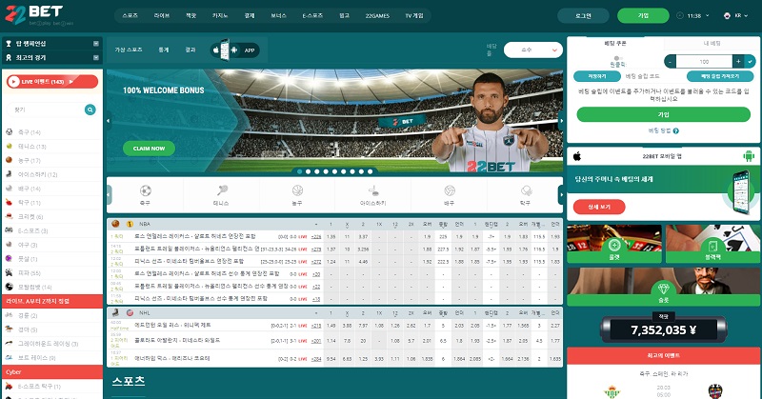Click the stake amount field showing 100
The height and width of the screenshot is (399, 762).
click(x=704, y=61)
